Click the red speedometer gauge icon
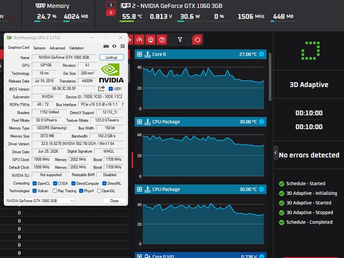 [x=139, y=40]
